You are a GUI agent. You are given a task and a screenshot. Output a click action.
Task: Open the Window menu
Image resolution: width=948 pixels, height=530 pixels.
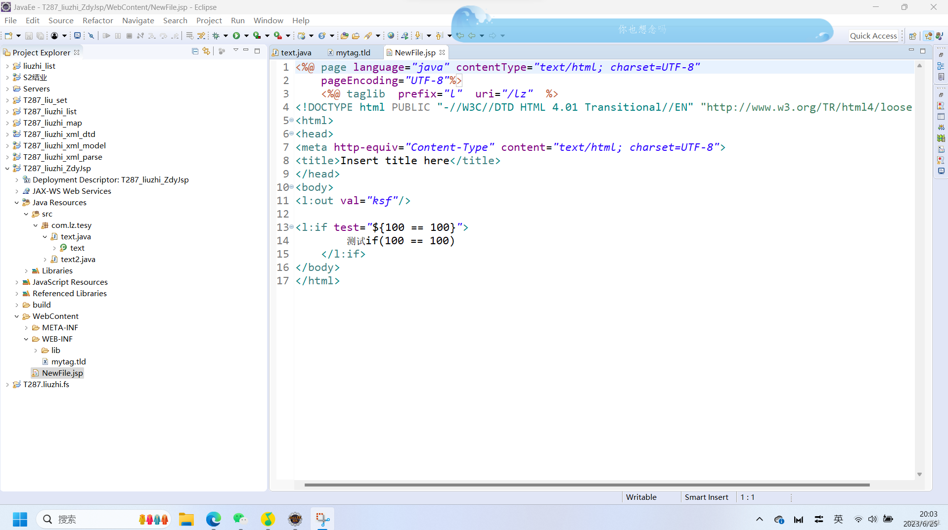268,20
